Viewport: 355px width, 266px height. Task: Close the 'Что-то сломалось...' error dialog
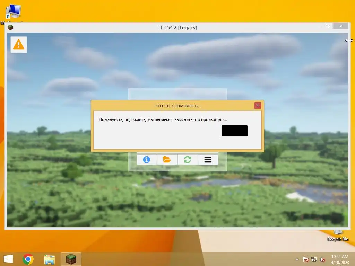(258, 105)
